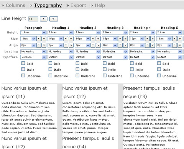
Task: Click the 'Paragraph' column header text
Action: point(33,28)
